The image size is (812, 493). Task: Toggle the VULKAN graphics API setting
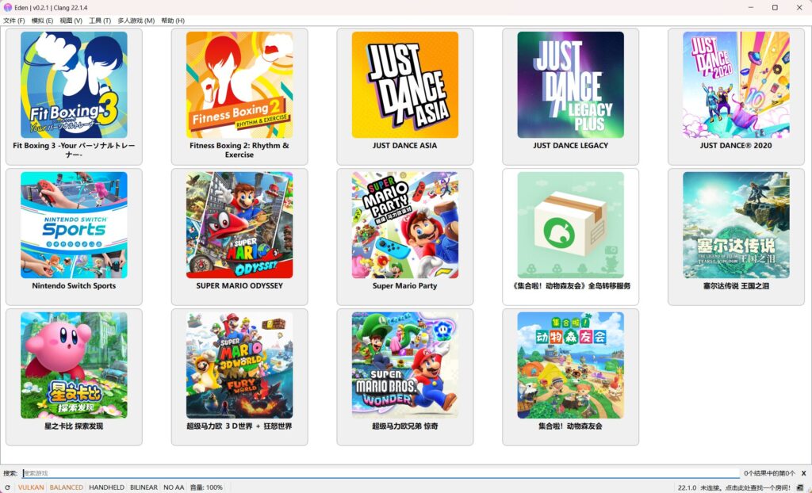click(31, 487)
